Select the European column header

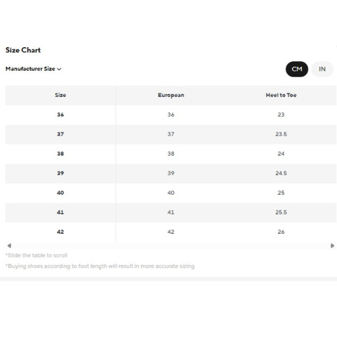click(171, 95)
